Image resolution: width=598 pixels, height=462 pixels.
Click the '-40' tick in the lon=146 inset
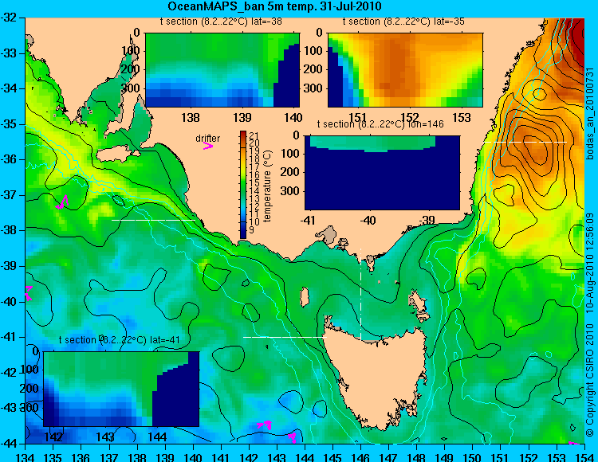click(x=368, y=220)
